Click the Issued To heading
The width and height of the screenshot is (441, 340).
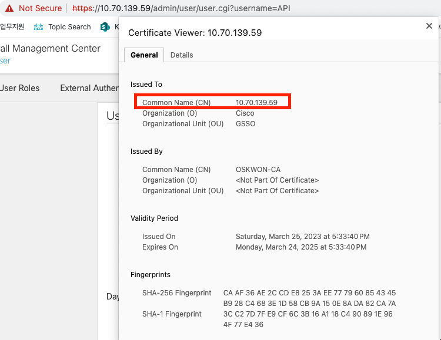click(x=146, y=85)
